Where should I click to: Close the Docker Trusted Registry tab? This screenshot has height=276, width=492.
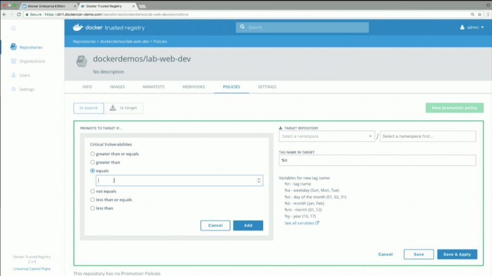tap(134, 6)
